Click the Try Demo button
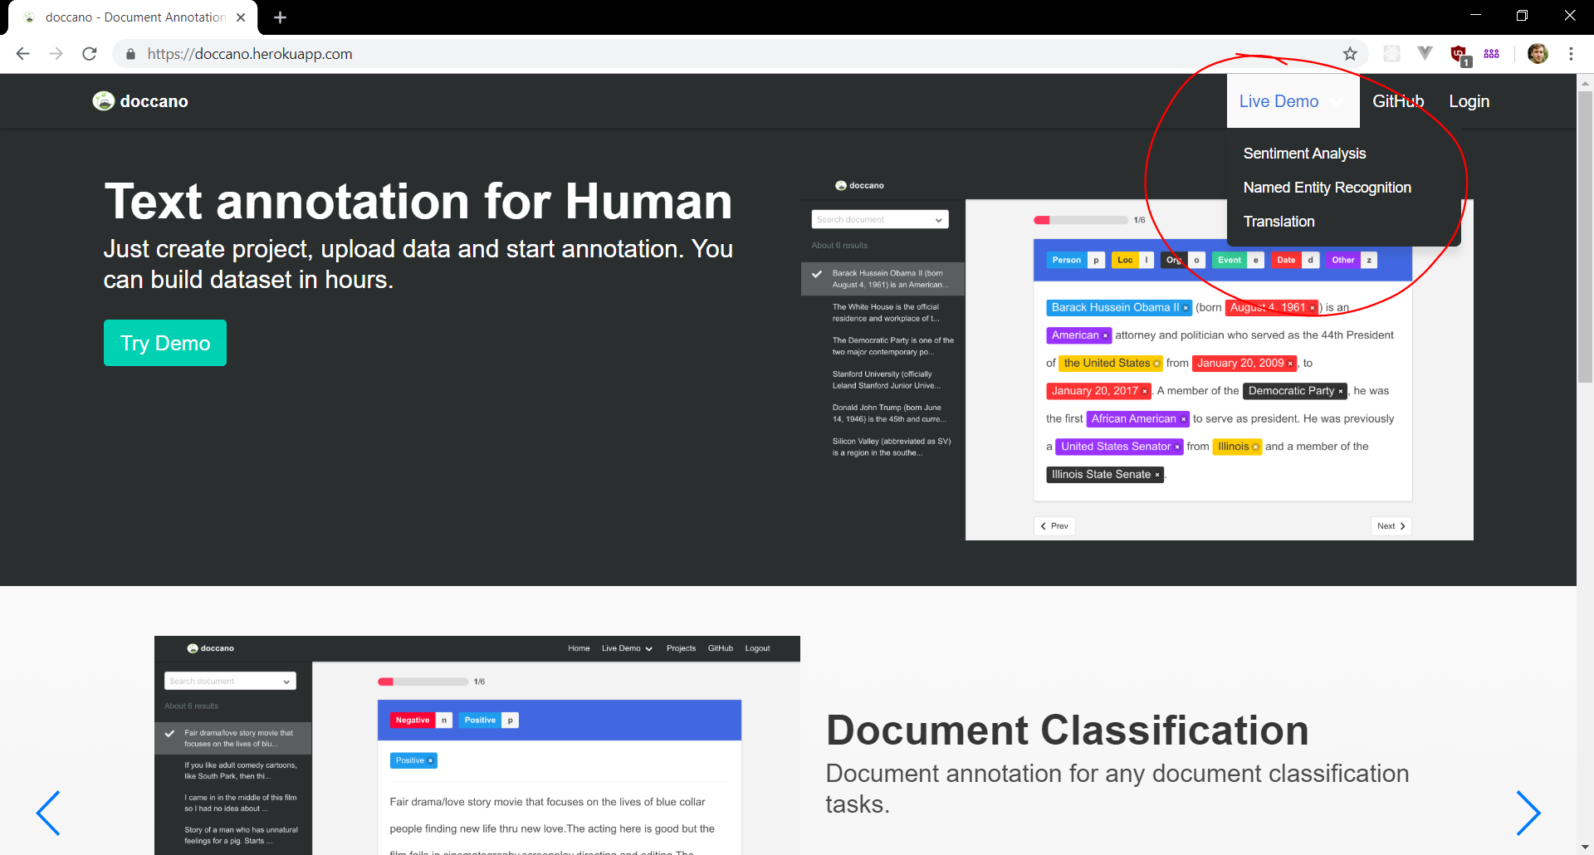 click(x=165, y=343)
